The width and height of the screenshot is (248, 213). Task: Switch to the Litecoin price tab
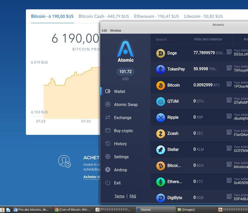203,16
